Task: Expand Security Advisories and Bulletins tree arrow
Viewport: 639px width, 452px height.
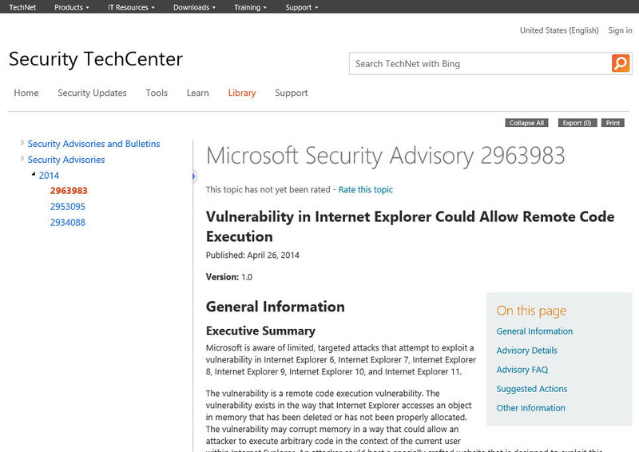Action: click(x=22, y=143)
